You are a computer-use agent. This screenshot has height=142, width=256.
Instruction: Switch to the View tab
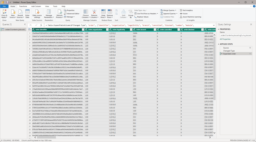pos(47,6)
